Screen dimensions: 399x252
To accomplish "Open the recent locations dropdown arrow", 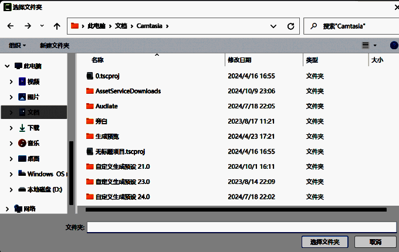I will click(x=42, y=26).
